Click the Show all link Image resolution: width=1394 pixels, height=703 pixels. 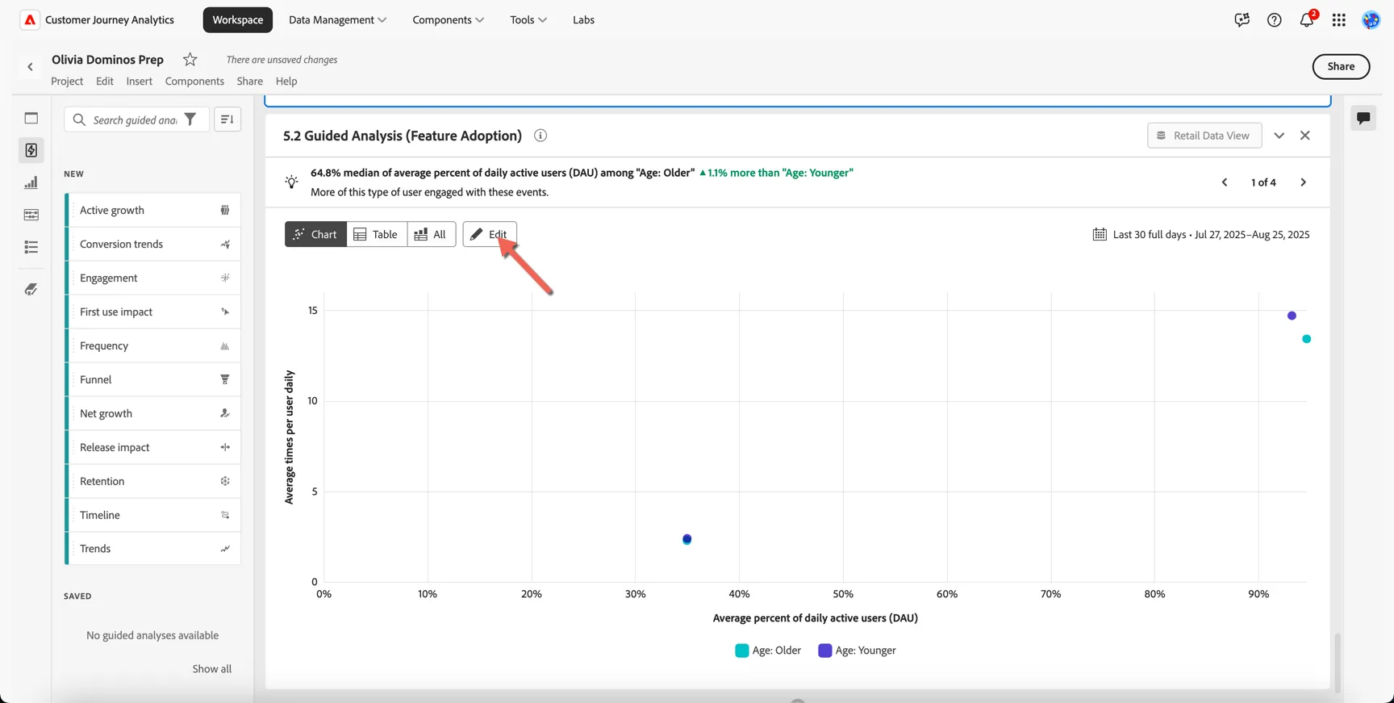coord(212,669)
